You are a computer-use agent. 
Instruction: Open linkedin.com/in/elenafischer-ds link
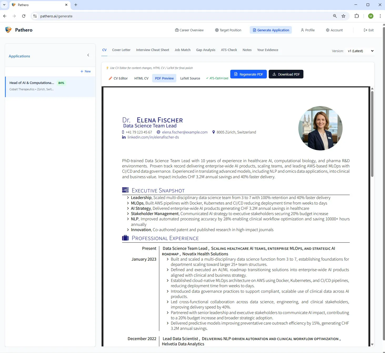153,137
